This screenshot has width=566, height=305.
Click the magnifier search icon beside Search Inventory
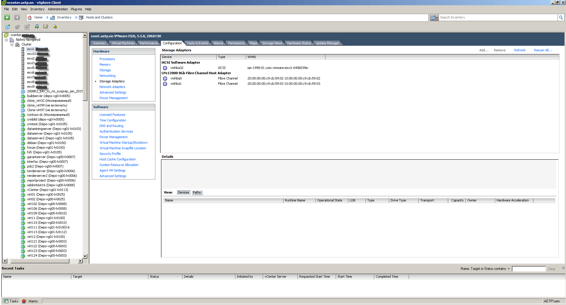[x=561, y=18]
